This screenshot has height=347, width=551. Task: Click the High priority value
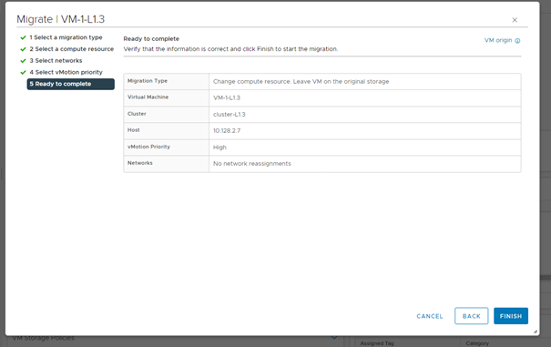pos(219,148)
